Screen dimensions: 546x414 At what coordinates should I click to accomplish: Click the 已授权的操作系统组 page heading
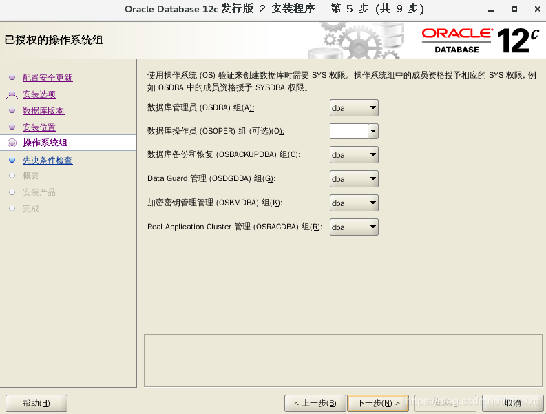[54, 40]
